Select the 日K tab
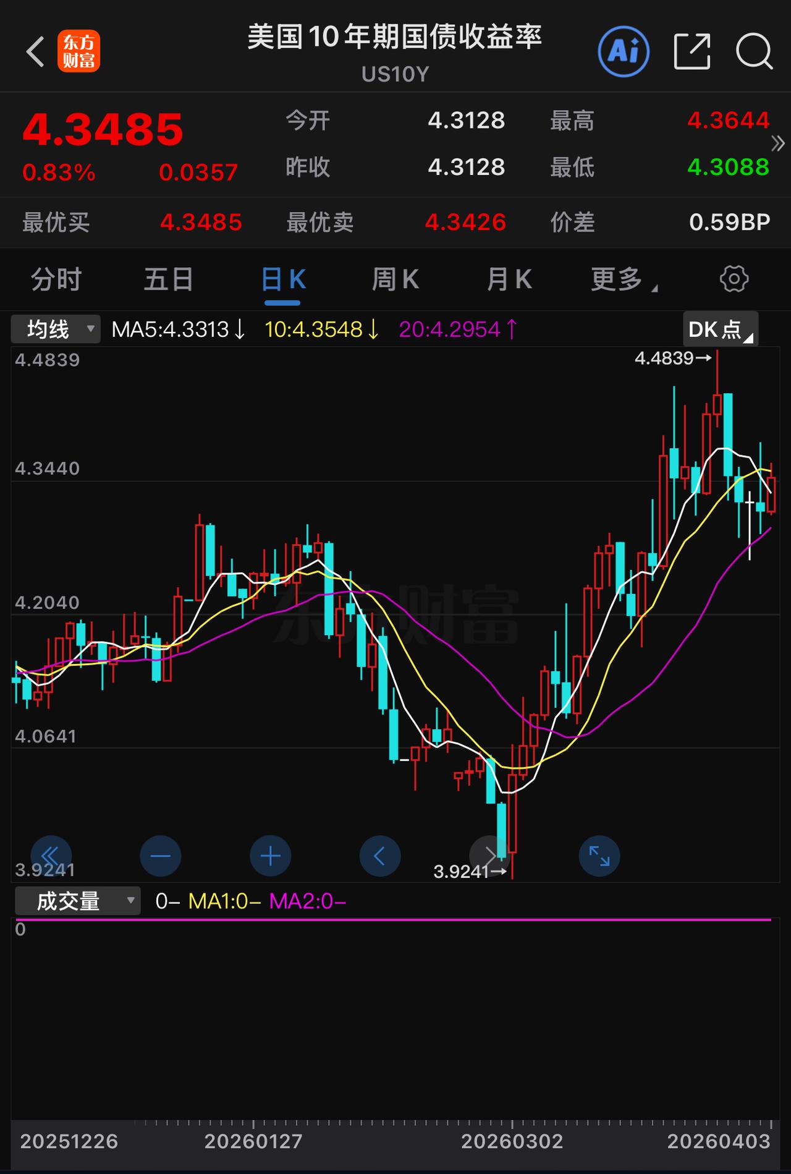The height and width of the screenshot is (1174, 791). point(283,280)
